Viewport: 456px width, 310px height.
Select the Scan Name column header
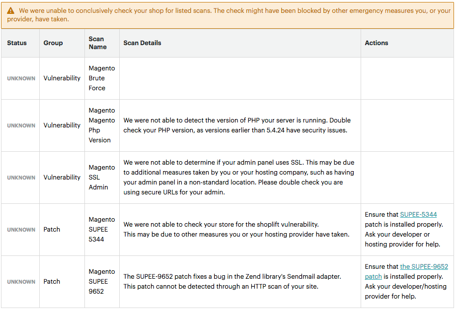coord(97,43)
